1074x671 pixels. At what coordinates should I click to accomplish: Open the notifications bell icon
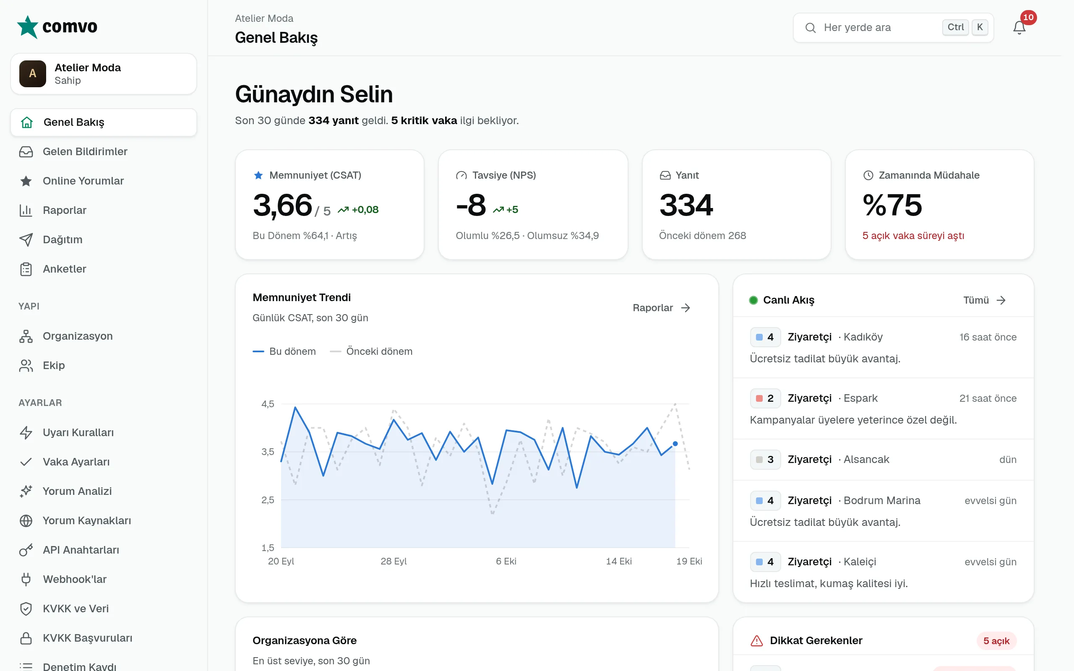click(x=1019, y=28)
